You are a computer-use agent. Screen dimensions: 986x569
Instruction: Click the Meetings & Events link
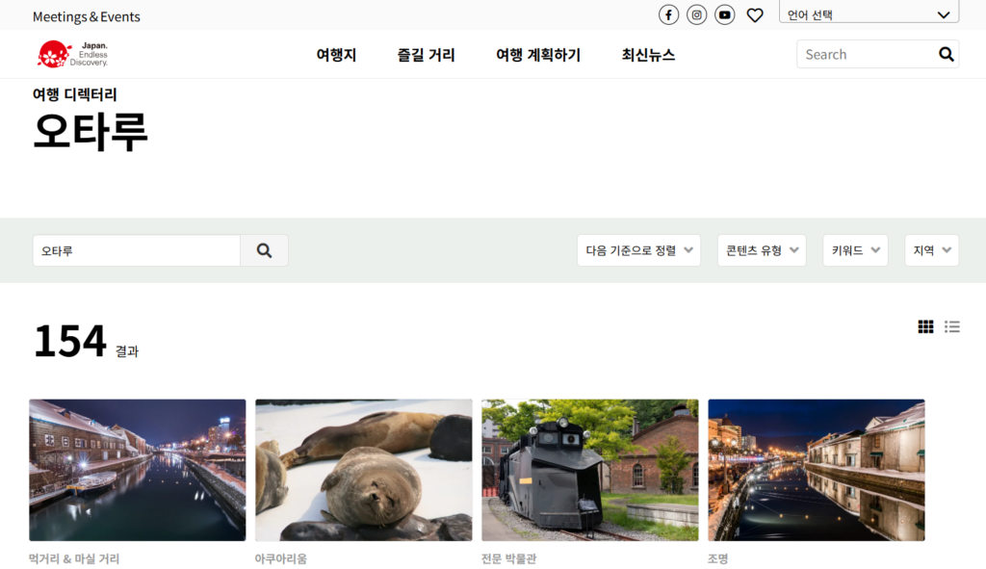[x=87, y=15]
